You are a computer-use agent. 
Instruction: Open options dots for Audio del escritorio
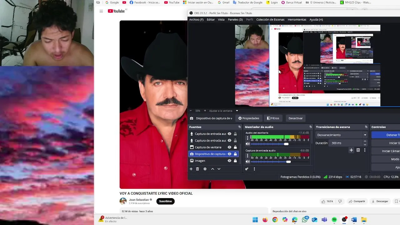pos(248,138)
